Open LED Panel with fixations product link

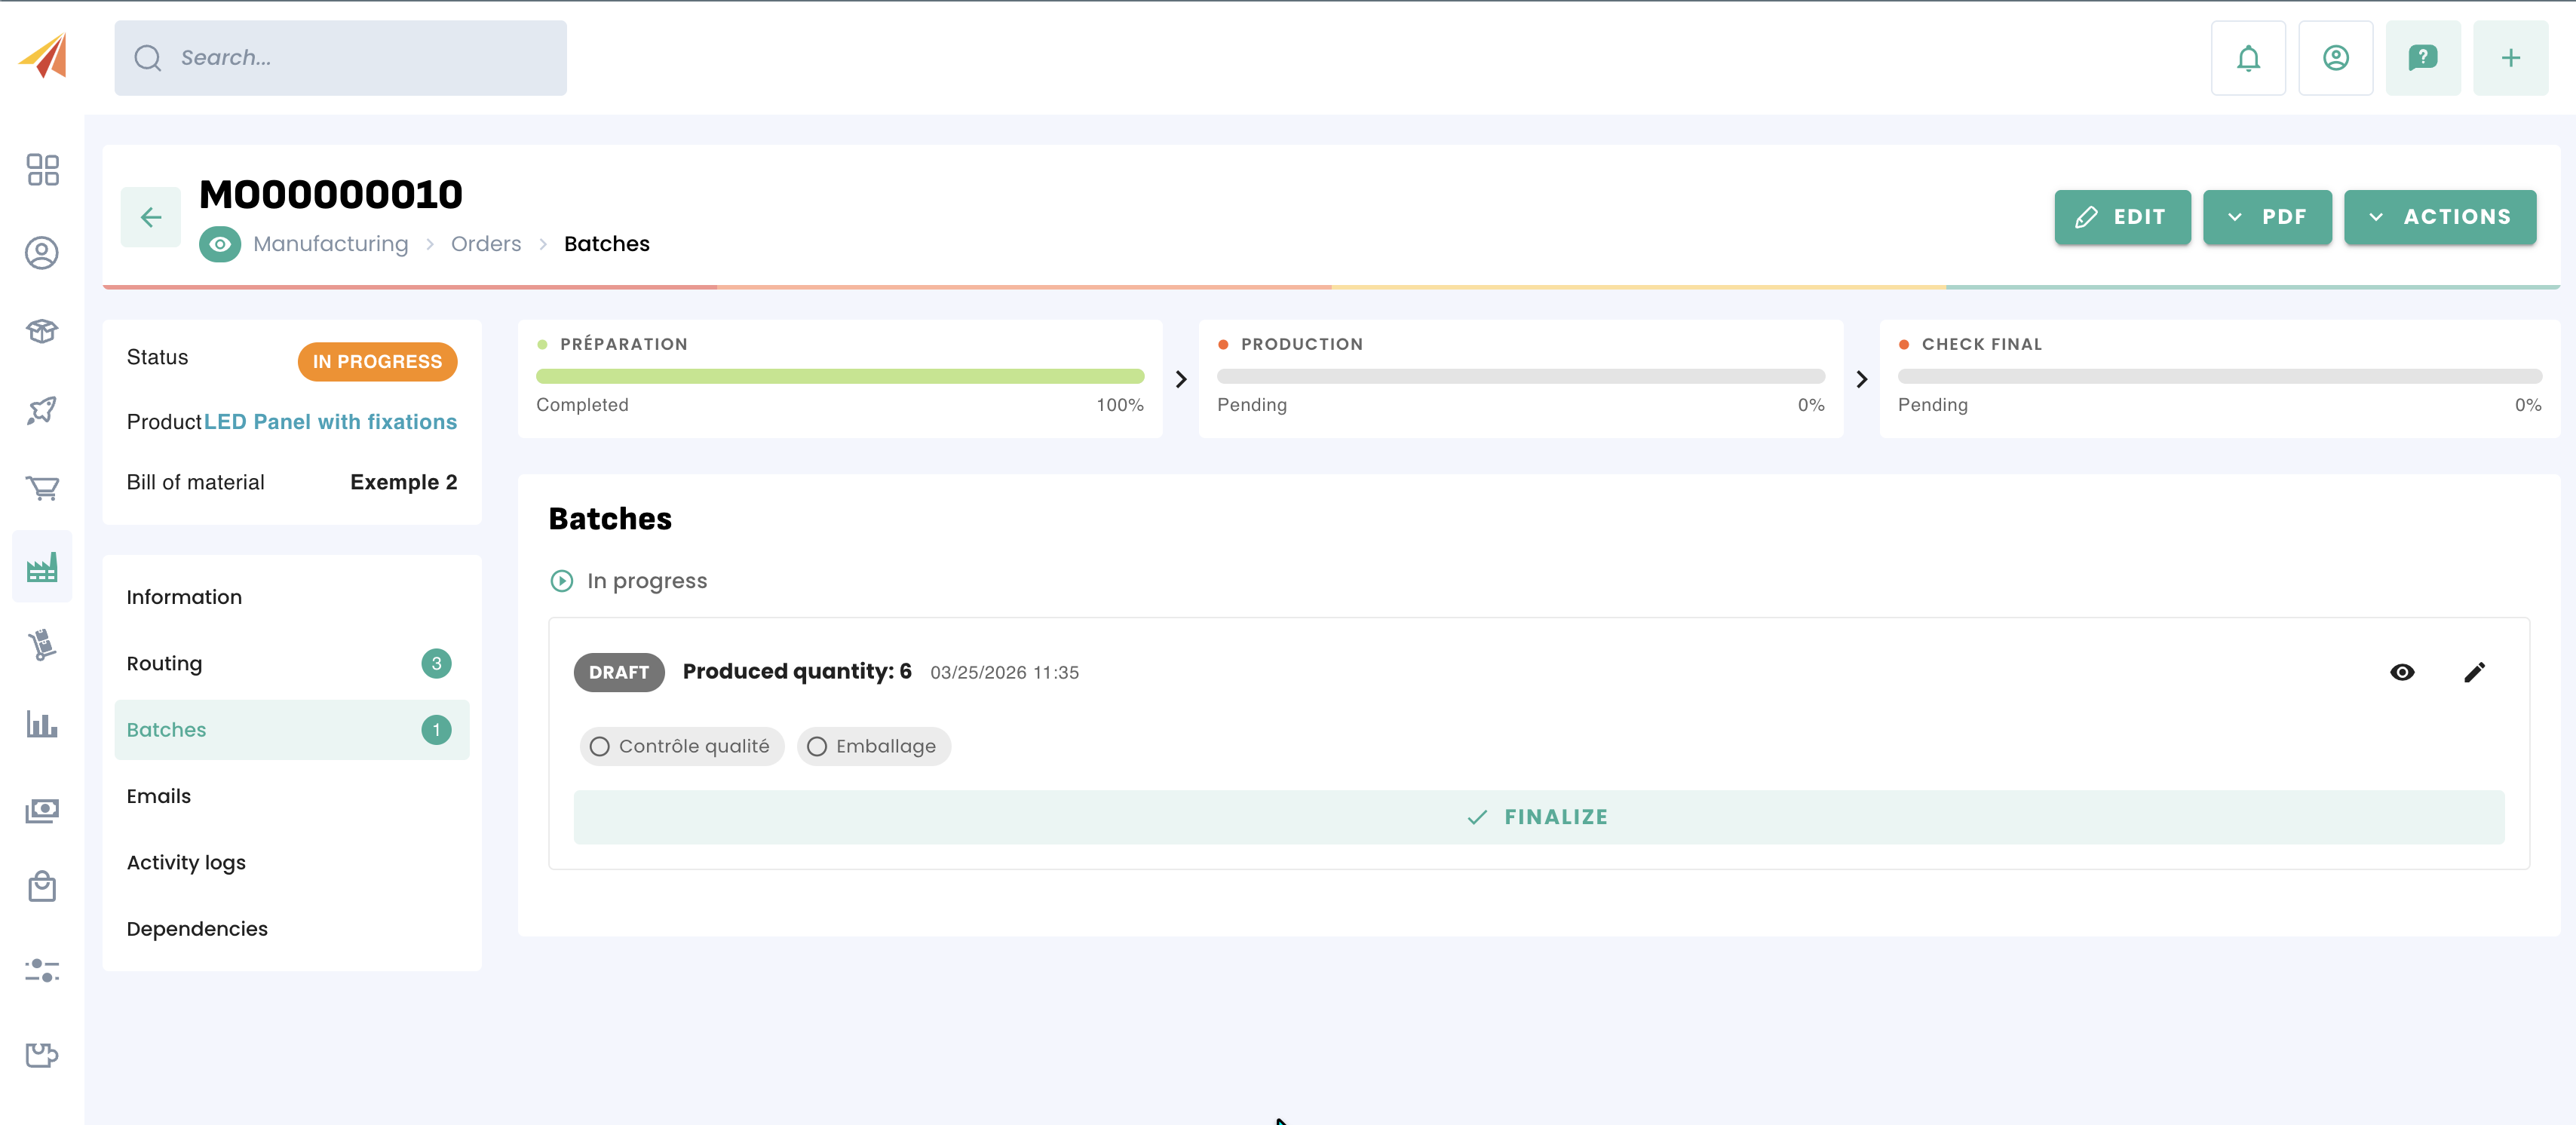pos(330,422)
